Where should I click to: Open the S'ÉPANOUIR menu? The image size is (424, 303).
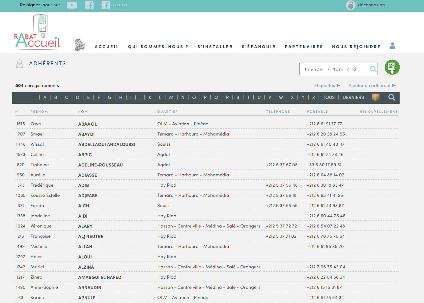coord(259,47)
